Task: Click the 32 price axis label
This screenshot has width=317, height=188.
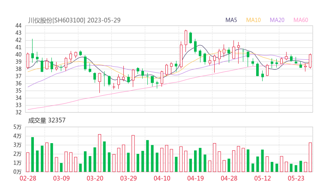Action: point(18,112)
